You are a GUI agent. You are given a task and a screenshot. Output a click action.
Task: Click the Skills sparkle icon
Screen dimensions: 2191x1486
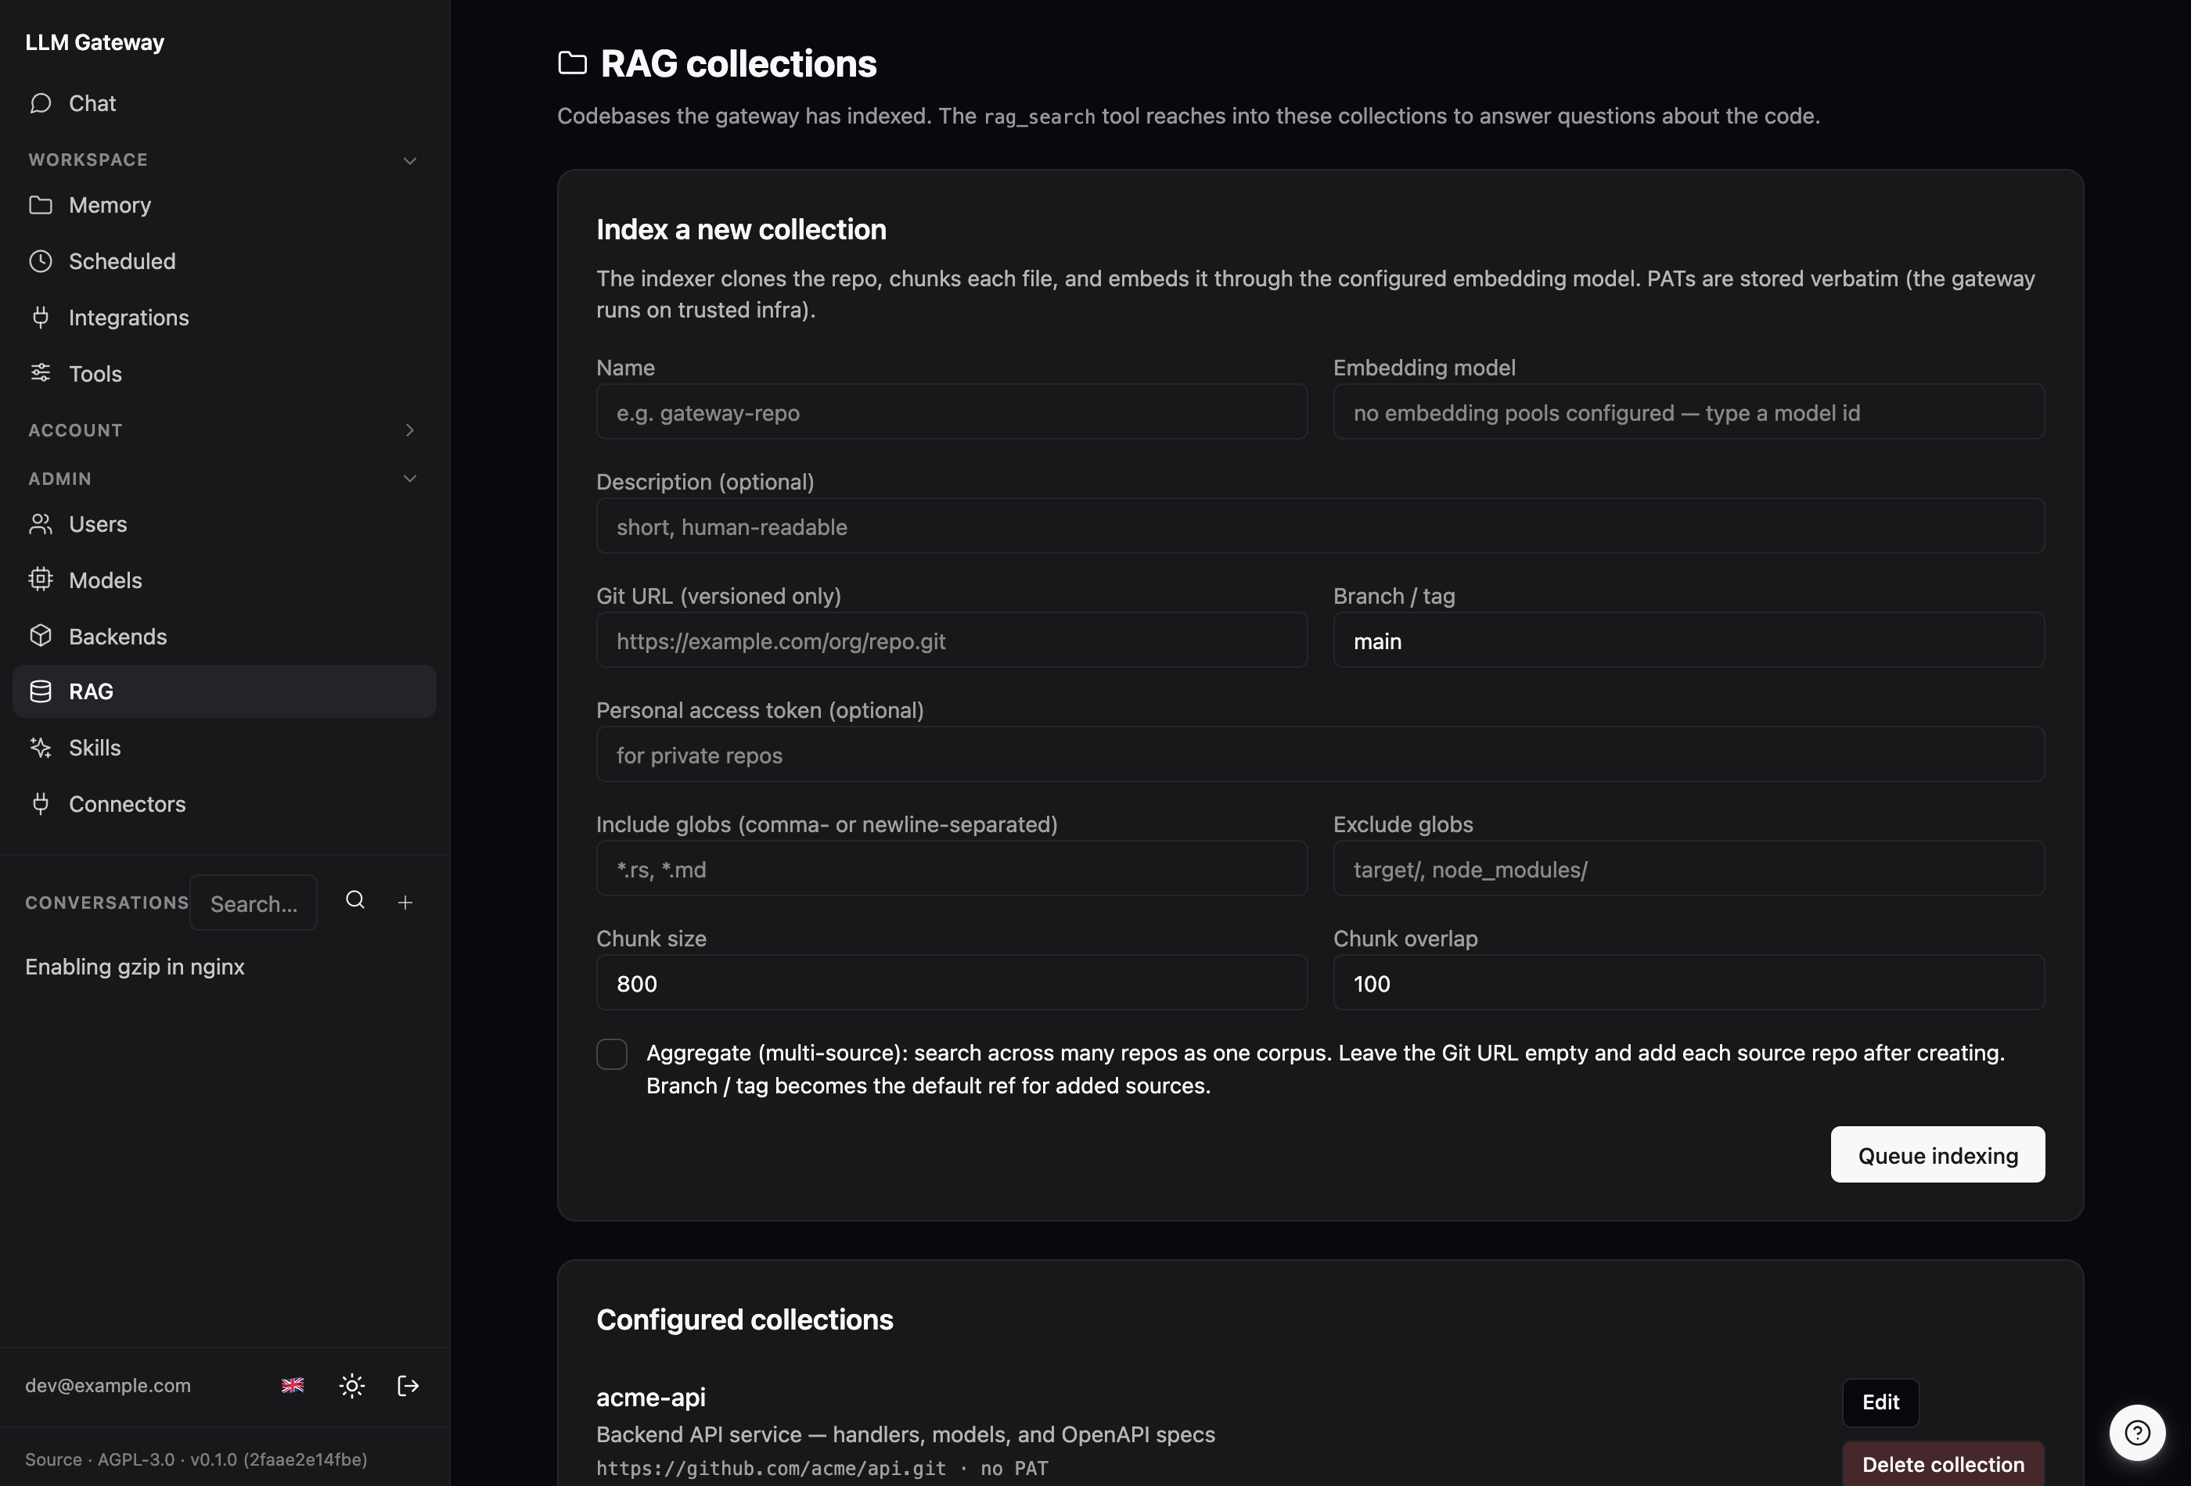click(x=41, y=748)
